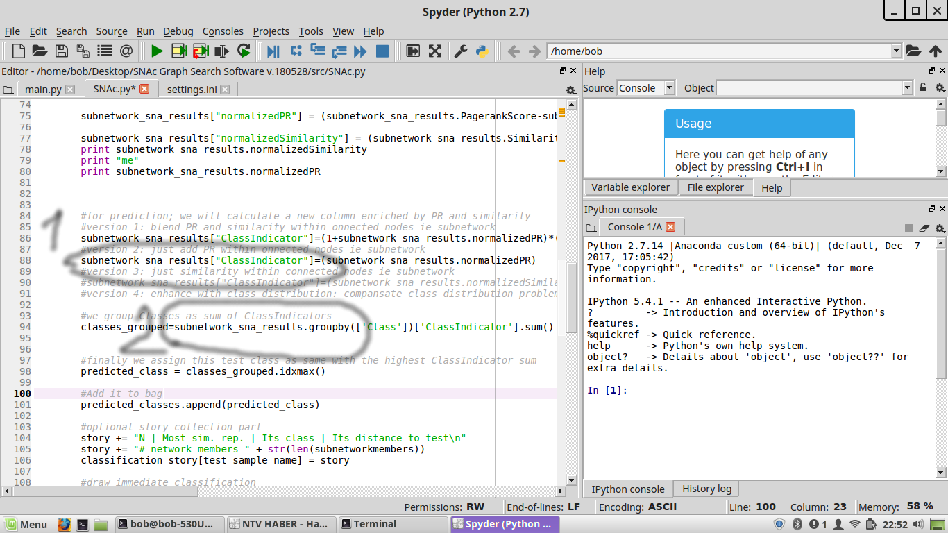The image size is (948, 533).
Task: Close the SNAc.py tab
Action: click(144, 89)
